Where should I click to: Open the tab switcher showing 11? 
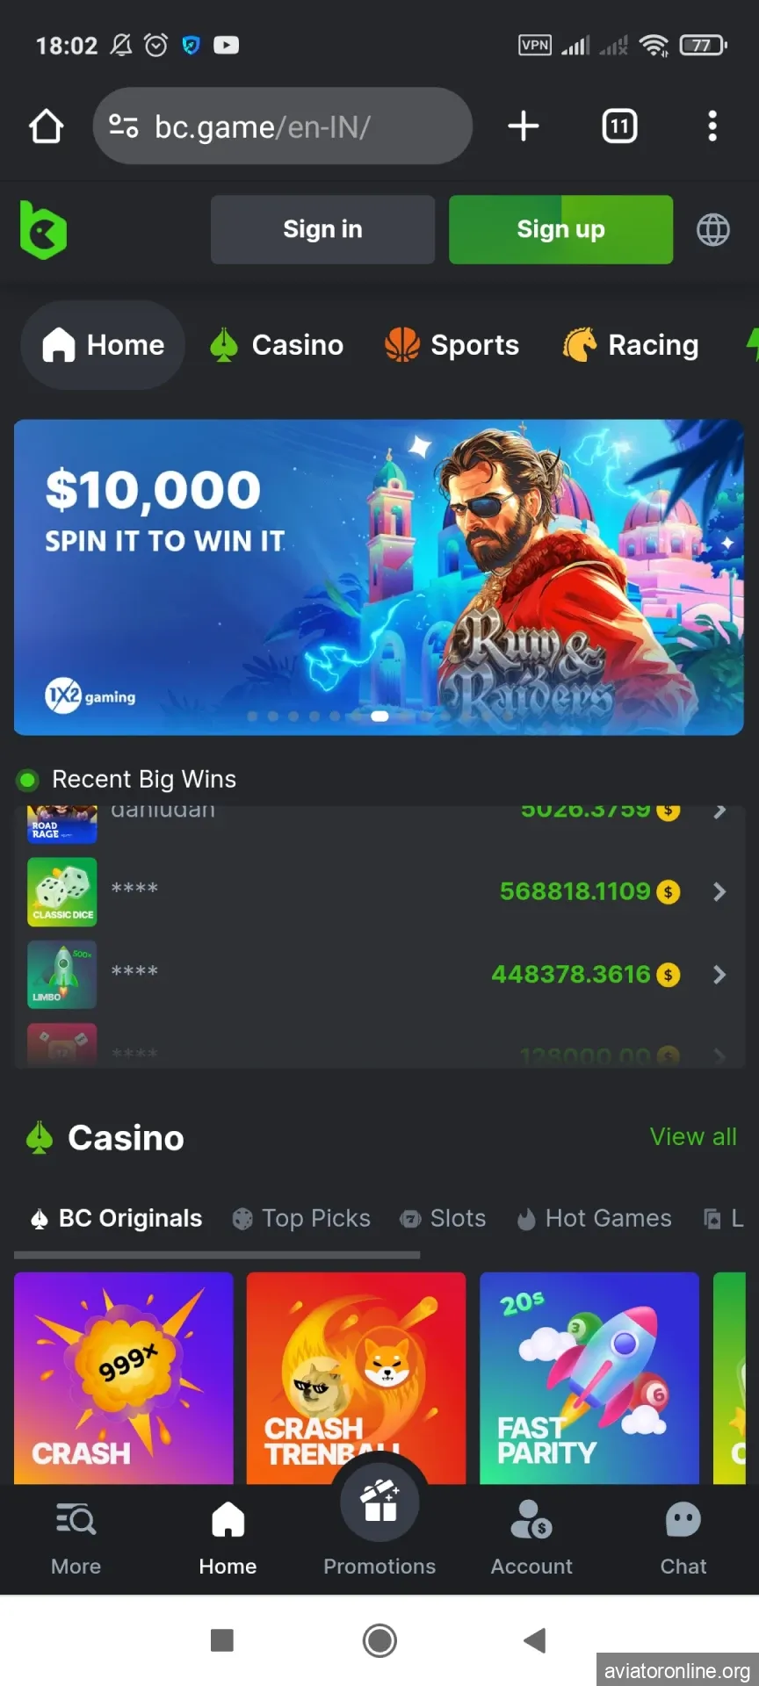click(x=619, y=126)
